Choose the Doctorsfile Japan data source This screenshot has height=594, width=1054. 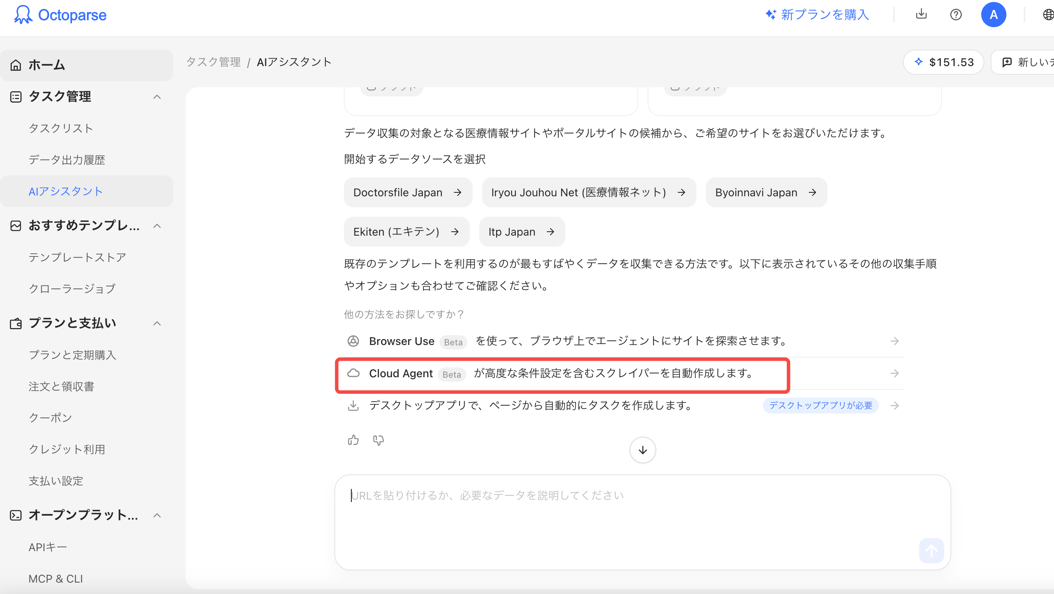tap(408, 192)
